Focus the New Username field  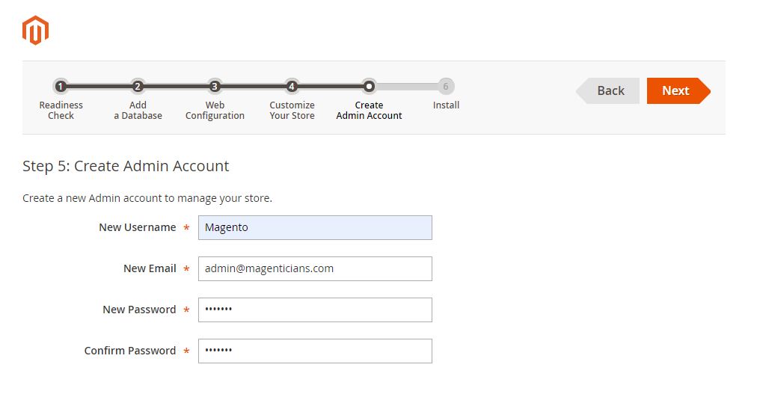[x=315, y=228]
